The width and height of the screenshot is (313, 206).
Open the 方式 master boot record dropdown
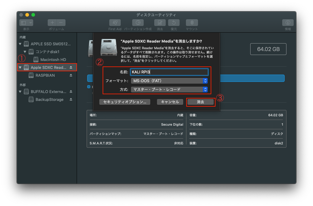(169, 89)
